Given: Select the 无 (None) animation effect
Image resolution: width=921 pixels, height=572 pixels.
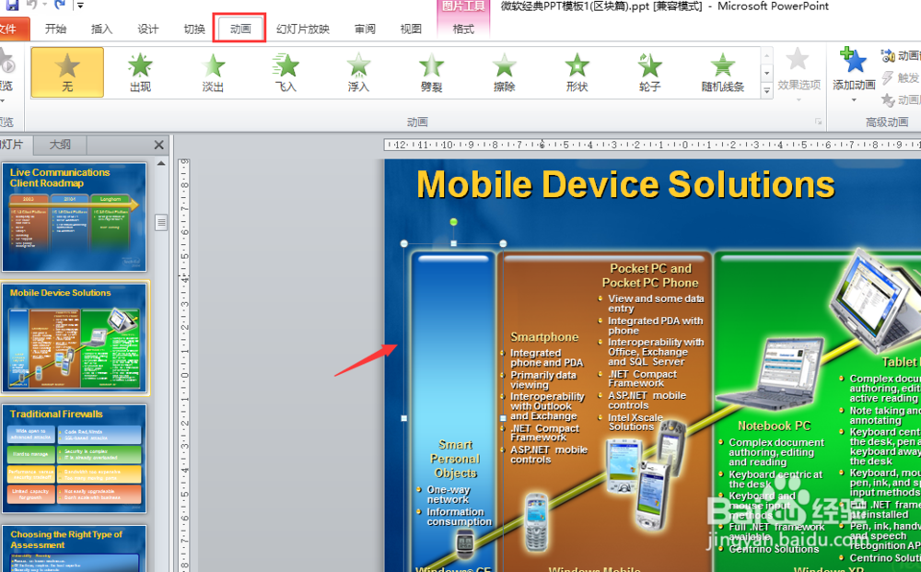Looking at the screenshot, I should [67, 72].
